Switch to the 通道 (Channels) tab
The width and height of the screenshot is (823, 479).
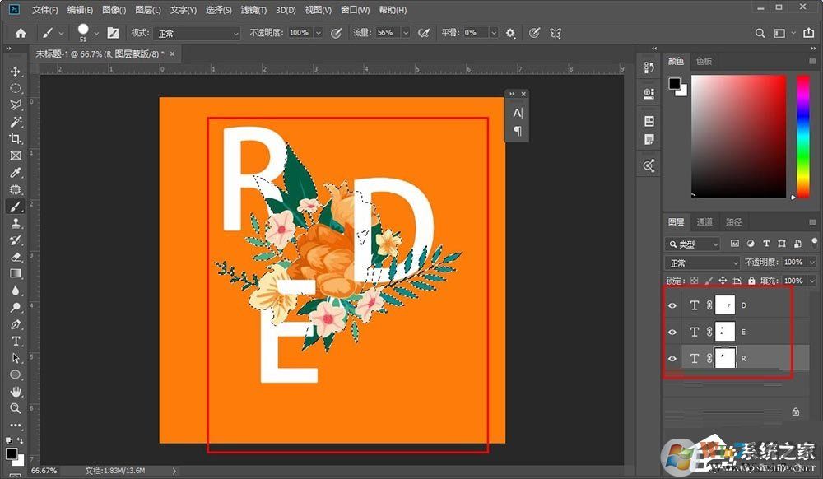tap(704, 221)
